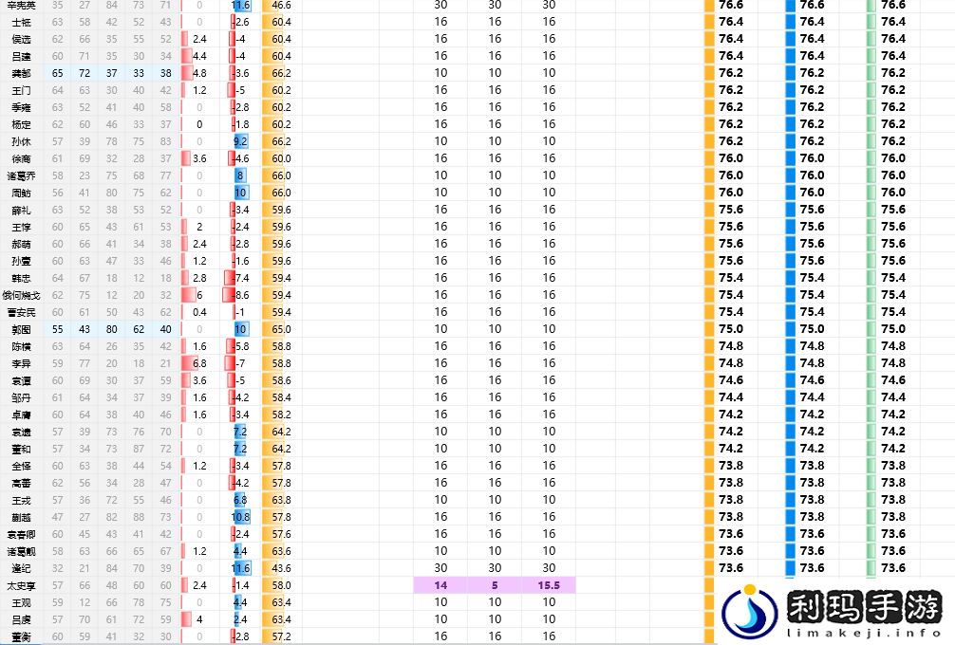Select the 65.0 orange cell in 郭图's row
Screen dimensions: 955x645
click(281, 329)
